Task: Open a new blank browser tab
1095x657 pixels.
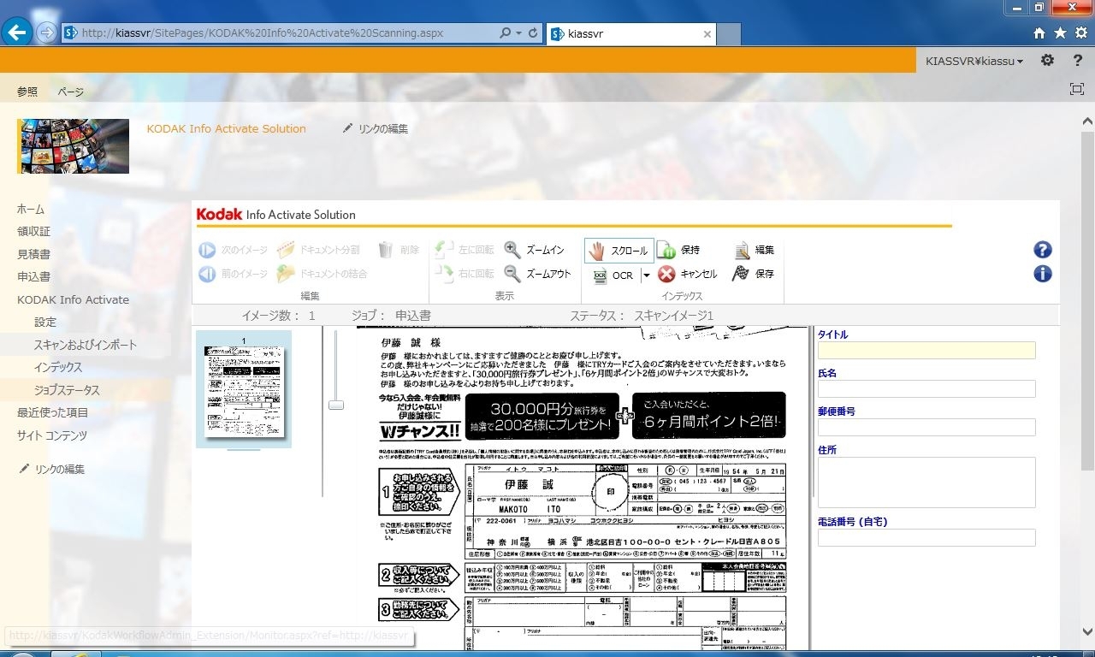Action: [x=729, y=34]
